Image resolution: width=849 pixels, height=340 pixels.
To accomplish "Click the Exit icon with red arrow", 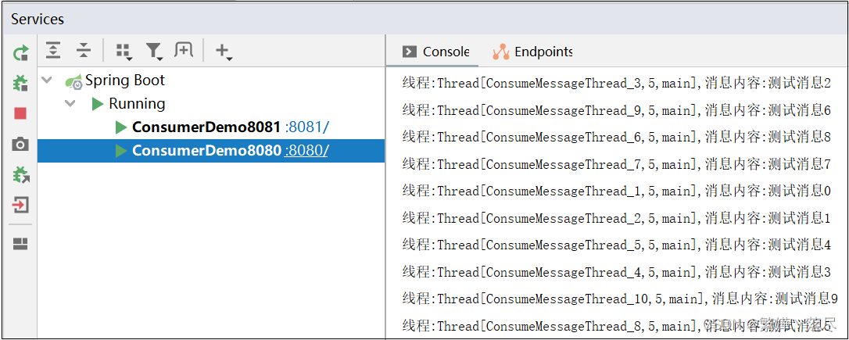I will pyautogui.click(x=20, y=206).
